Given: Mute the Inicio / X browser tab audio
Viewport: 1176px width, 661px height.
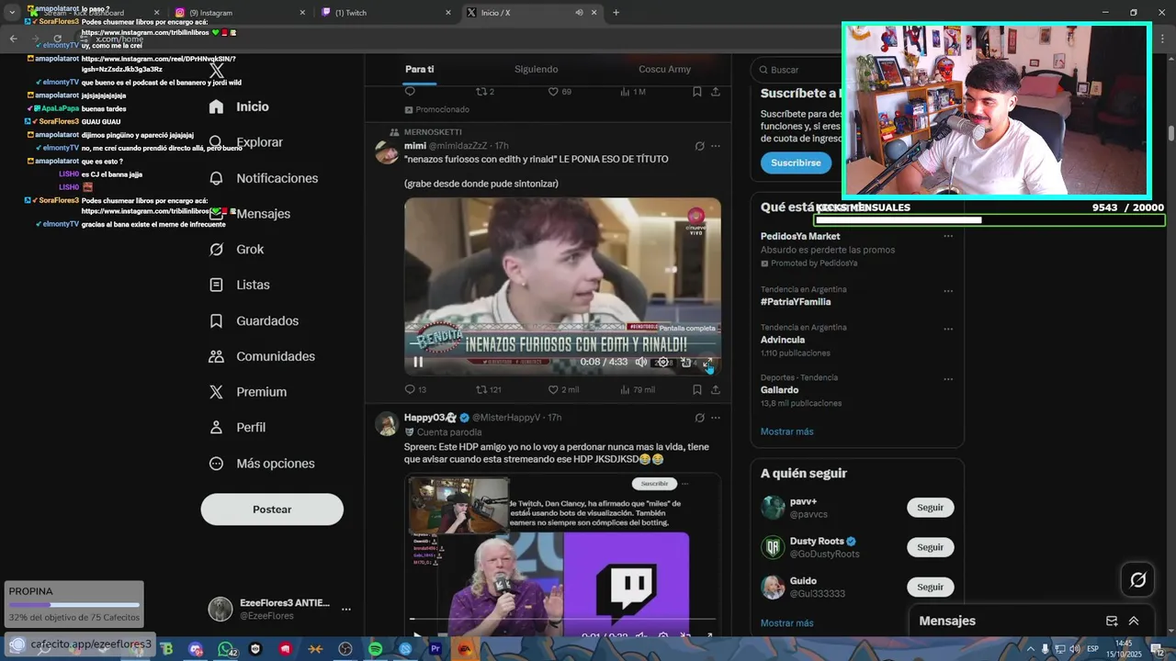Looking at the screenshot, I should 579,13.
